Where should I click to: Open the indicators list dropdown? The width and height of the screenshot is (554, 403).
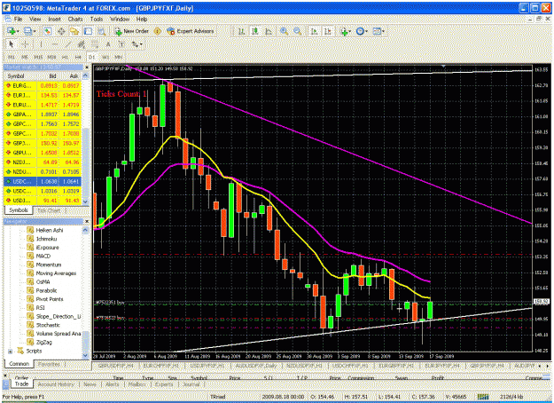coord(345,31)
